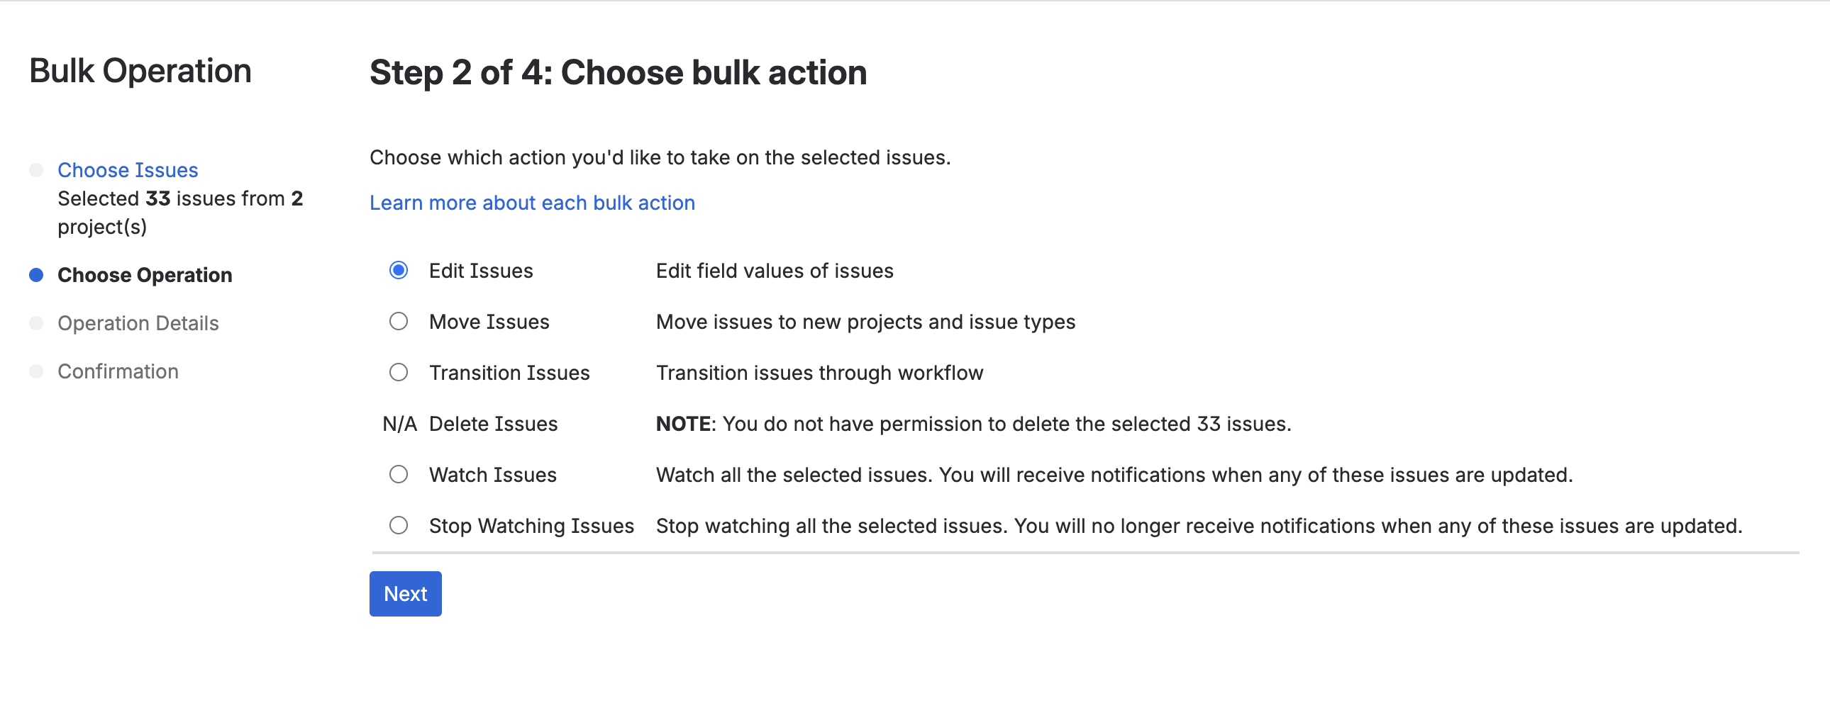The height and width of the screenshot is (720, 1830).
Task: Click the N/A marker beside Delete Issues
Action: pos(399,424)
